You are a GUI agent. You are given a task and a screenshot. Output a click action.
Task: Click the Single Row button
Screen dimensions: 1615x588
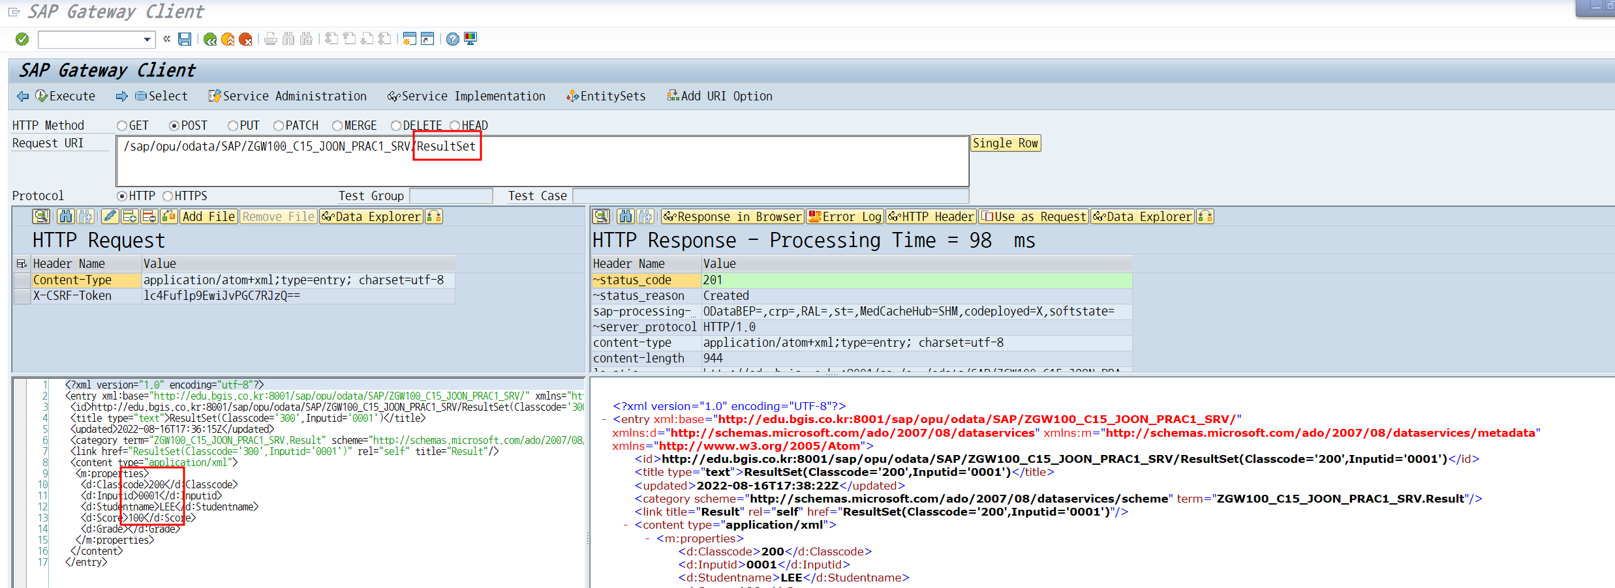pos(1006,143)
